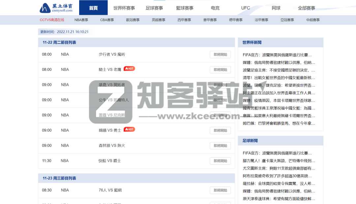Open the 英超赛事 link
This screenshot has height=204, width=356.
coord(158,20)
